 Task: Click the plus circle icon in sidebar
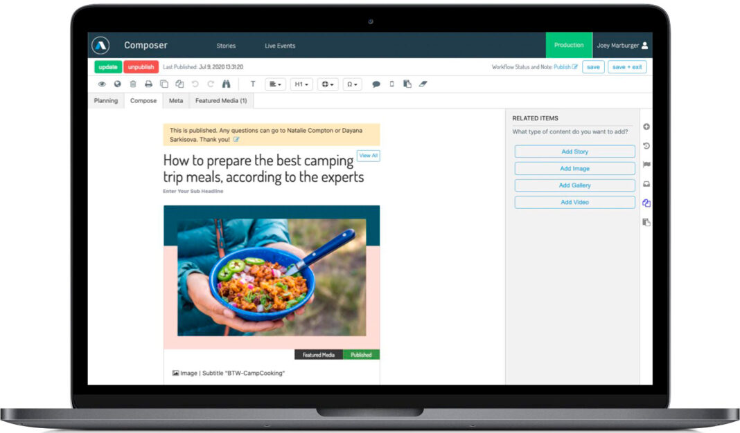pos(646,127)
